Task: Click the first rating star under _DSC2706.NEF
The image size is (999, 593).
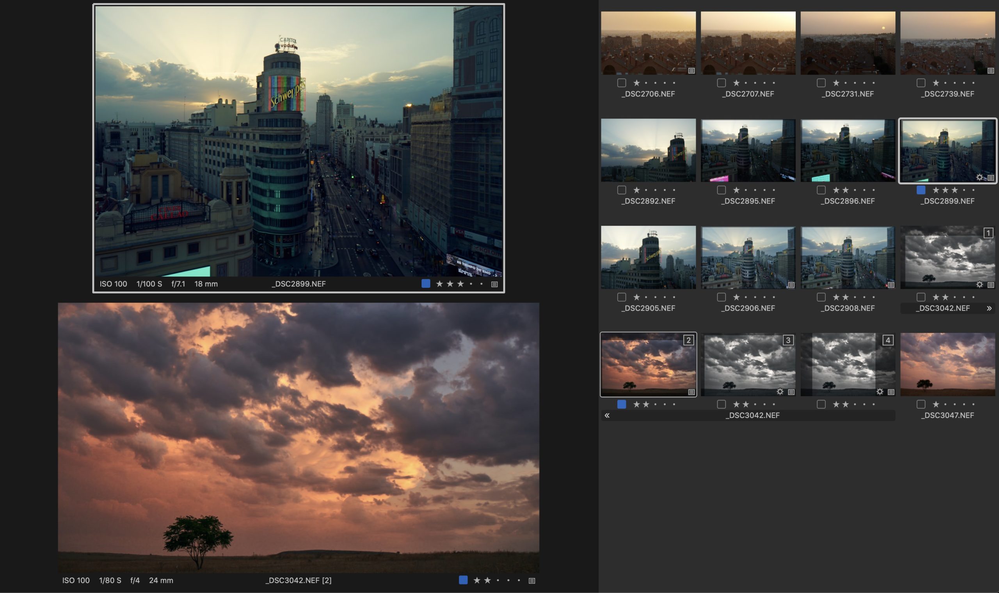Action: point(636,83)
